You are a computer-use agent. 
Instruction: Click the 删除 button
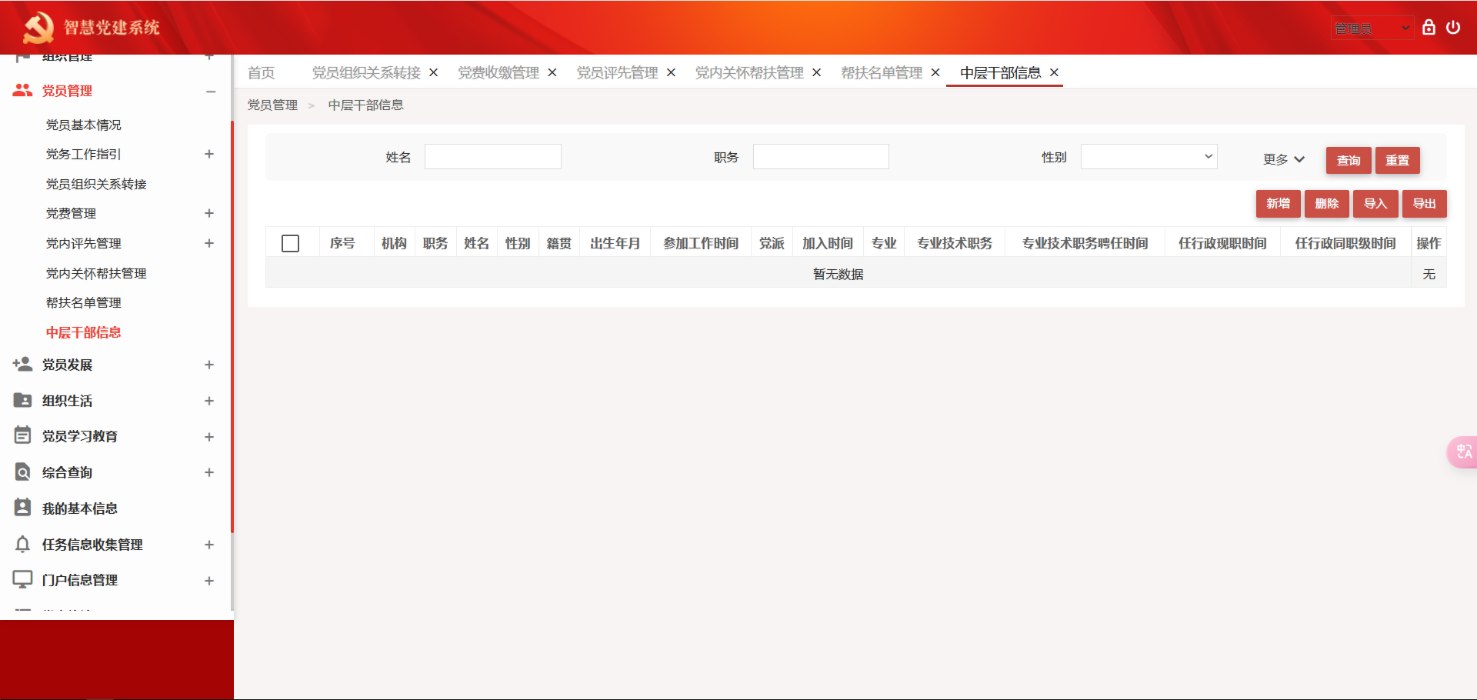pyautogui.click(x=1327, y=204)
